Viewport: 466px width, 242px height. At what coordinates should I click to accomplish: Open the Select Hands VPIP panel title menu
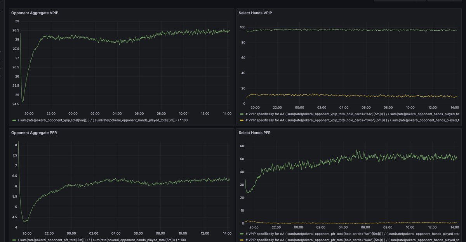256,13
